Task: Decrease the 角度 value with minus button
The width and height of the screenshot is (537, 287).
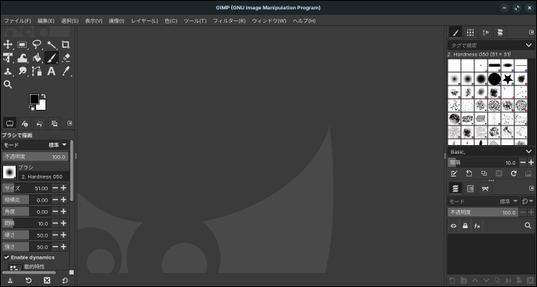Action: point(55,212)
